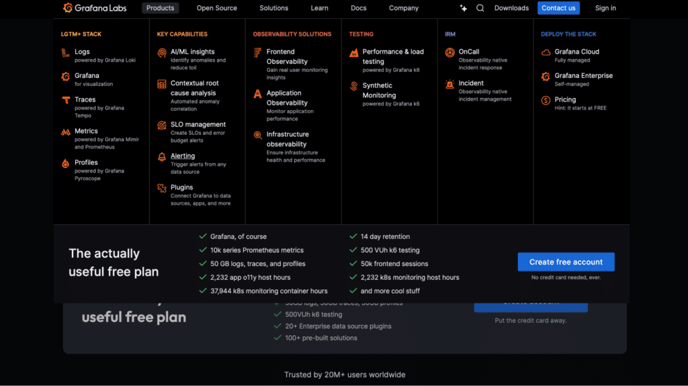
Task: Open the Incident link
Action: [471, 83]
